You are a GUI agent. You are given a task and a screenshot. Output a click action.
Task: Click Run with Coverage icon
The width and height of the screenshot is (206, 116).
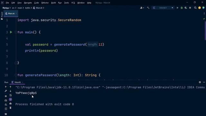pos(186,8)
